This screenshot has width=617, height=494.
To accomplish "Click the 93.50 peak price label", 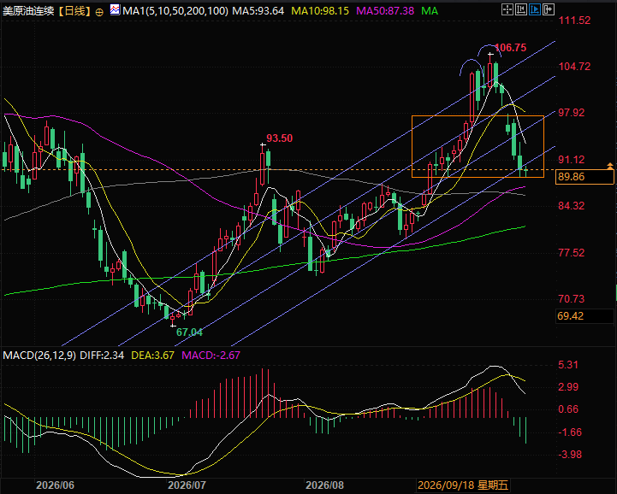I will [279, 138].
